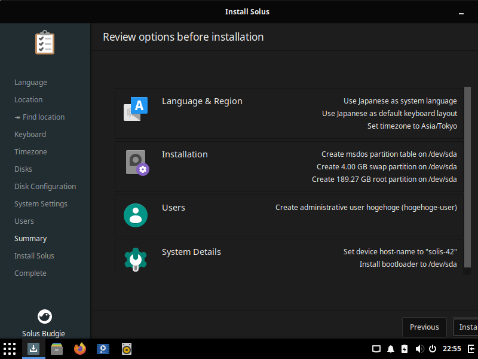The height and width of the screenshot is (359, 478).
Task: Go to the Timezone step
Action: pyautogui.click(x=30, y=152)
